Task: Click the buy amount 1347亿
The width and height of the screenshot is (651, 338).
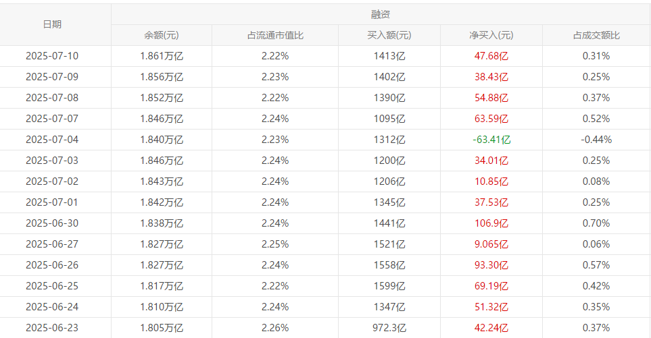Action: click(x=389, y=307)
